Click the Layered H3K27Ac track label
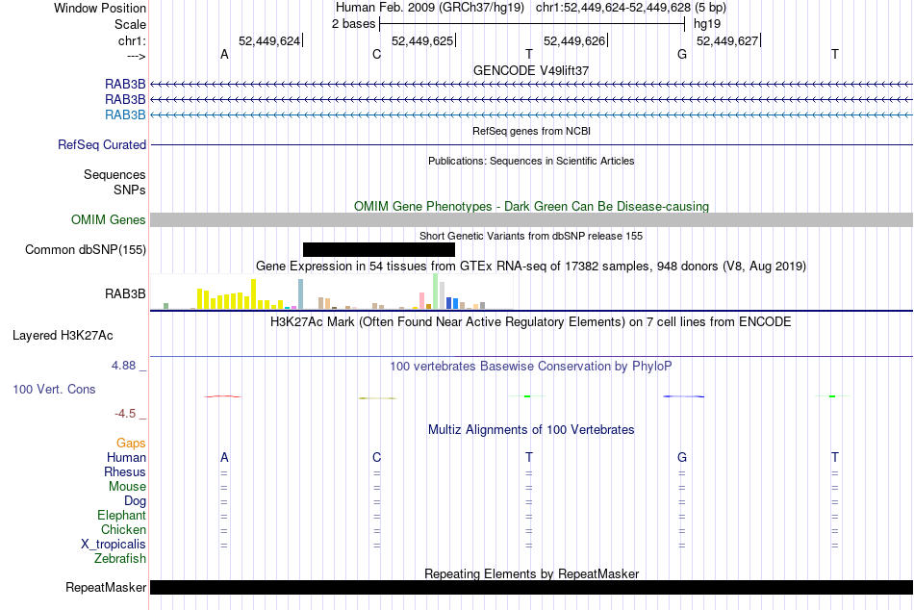The height and width of the screenshot is (610, 914). tap(63, 336)
